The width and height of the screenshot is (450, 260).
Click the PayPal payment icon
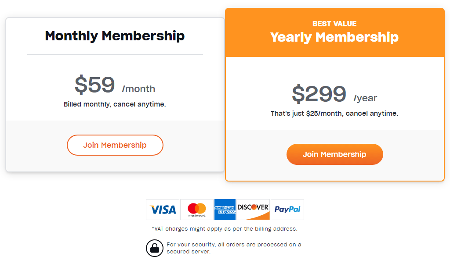pos(287,210)
